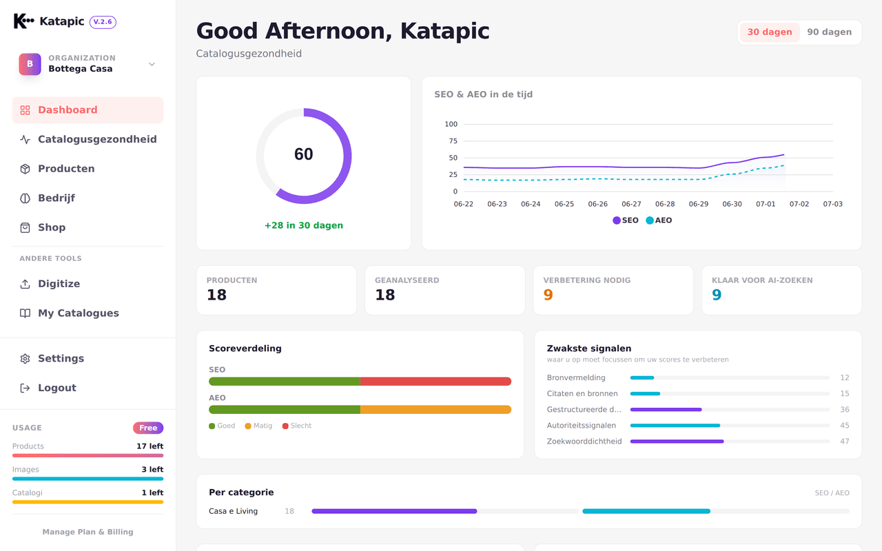The image size is (882, 551).
Task: Open My Catalogues
Action: click(x=88, y=313)
